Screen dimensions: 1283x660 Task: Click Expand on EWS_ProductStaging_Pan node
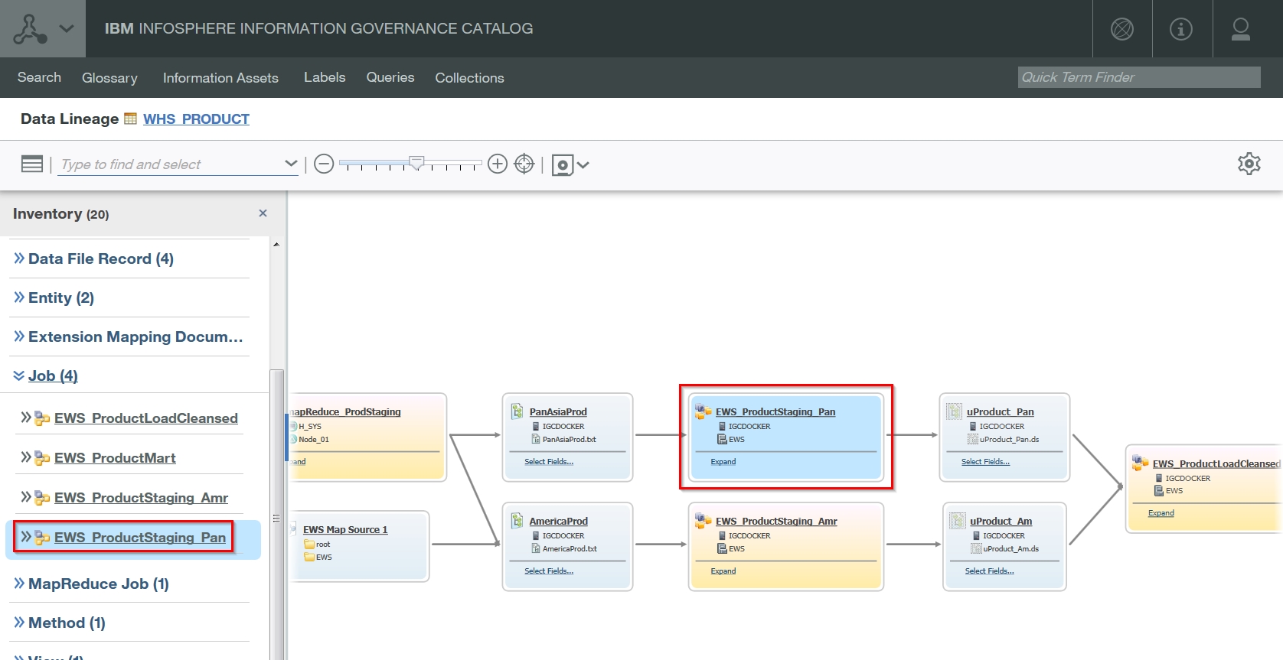pos(723,462)
